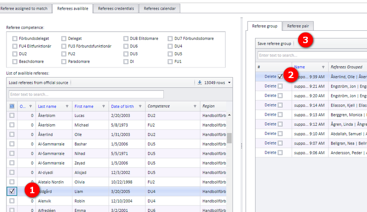Screen dimensions: 367x212
Task: Open the Name column filter in referee group grid
Action: point(323,67)
